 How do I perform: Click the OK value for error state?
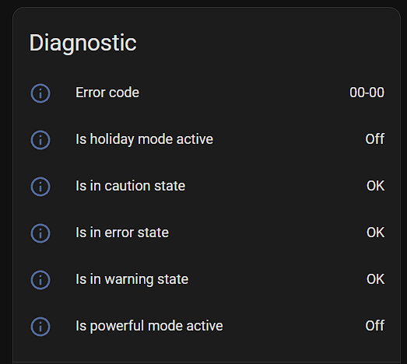pyautogui.click(x=375, y=233)
